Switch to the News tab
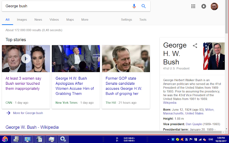The width and height of the screenshot is (229, 143). tap(38, 20)
